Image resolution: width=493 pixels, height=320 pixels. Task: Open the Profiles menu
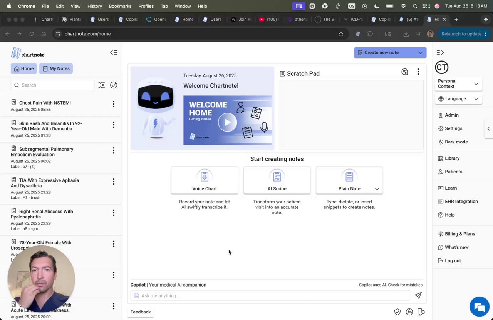pos(146,6)
